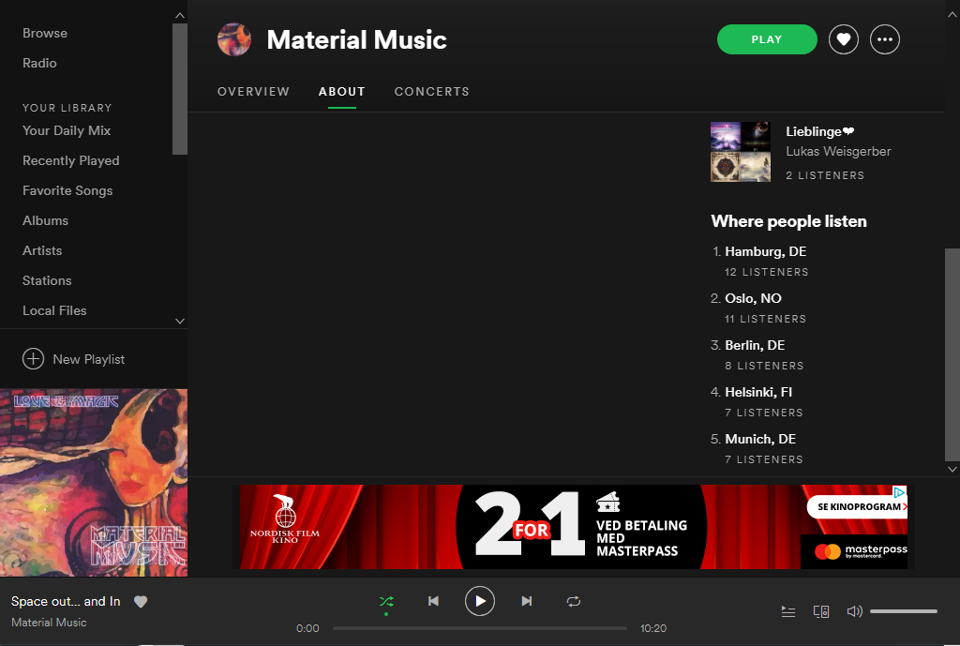Mute audio using the speaker icon

[x=854, y=611]
